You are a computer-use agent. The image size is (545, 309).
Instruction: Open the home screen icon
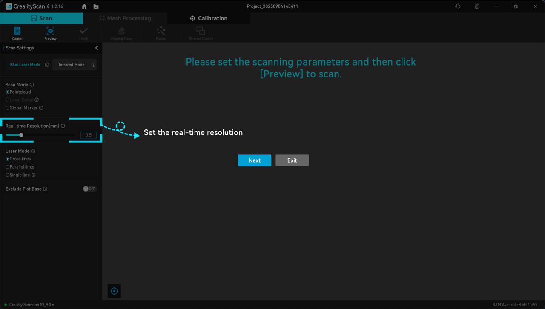(84, 6)
